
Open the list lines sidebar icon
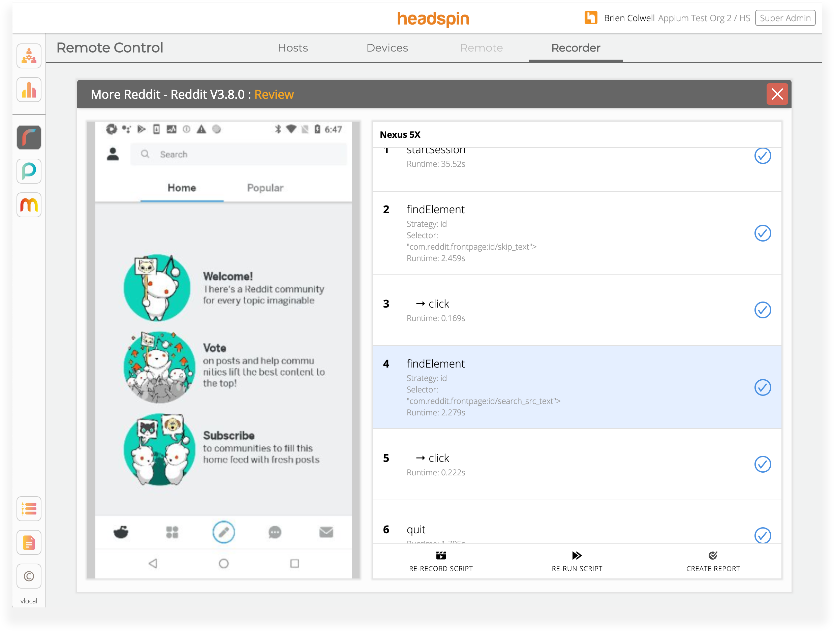(29, 509)
